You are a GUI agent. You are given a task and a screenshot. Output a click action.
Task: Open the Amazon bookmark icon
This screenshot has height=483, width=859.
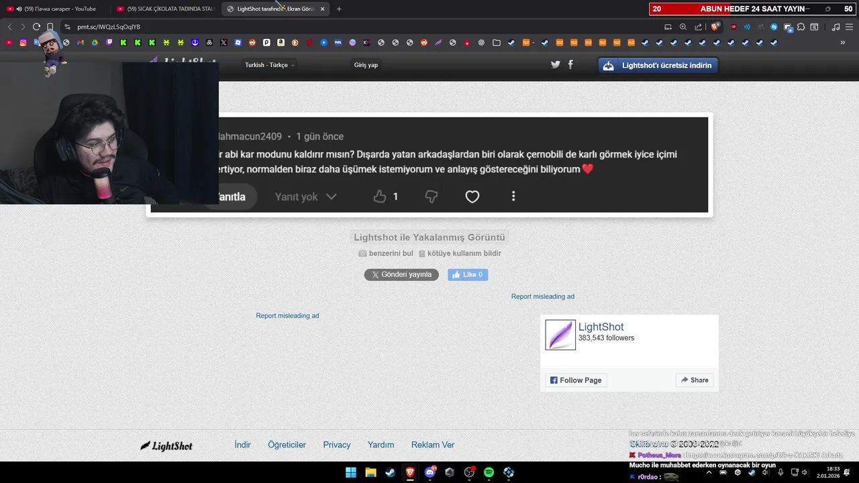[x=281, y=42]
